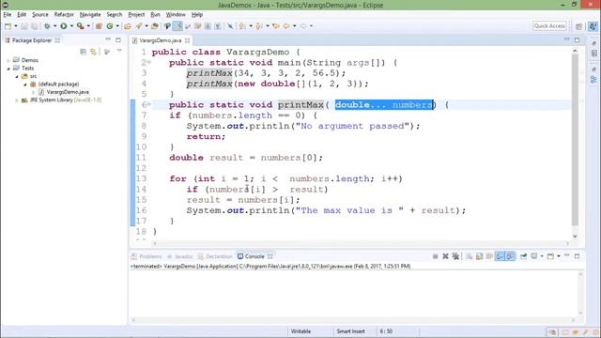The image size is (601, 338).
Task: Start debugging with the bug icon
Action: point(47,26)
